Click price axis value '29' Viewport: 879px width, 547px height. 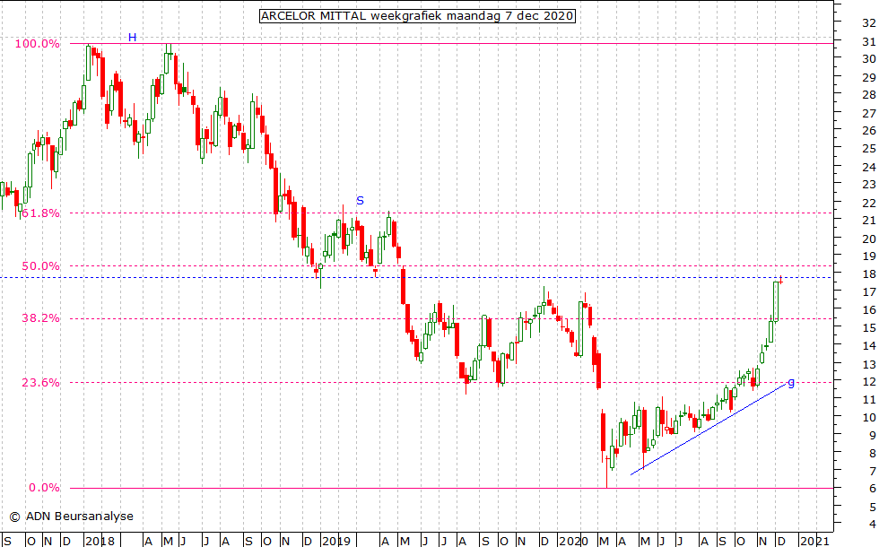869,77
